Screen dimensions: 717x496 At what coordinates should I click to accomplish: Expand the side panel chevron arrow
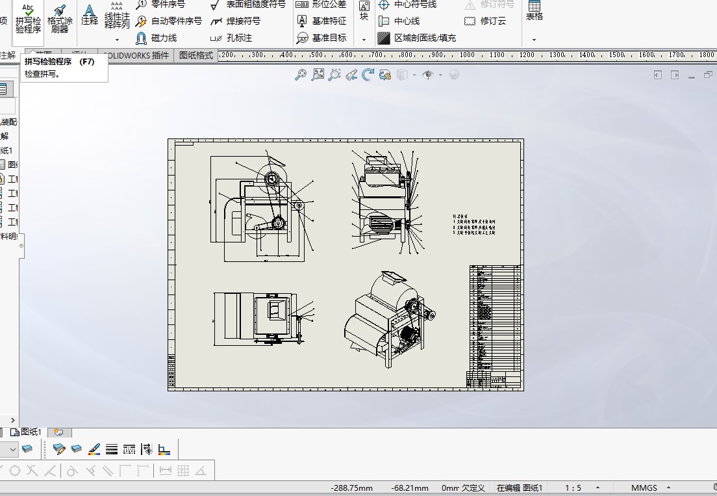point(12,420)
